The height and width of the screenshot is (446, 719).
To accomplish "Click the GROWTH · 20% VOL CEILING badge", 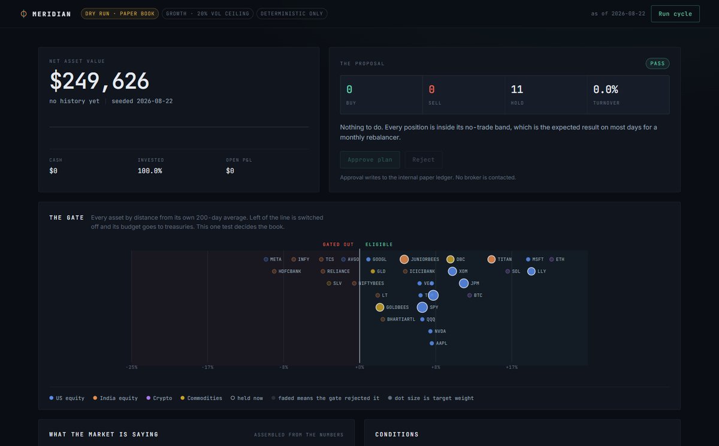I will 208,14.
